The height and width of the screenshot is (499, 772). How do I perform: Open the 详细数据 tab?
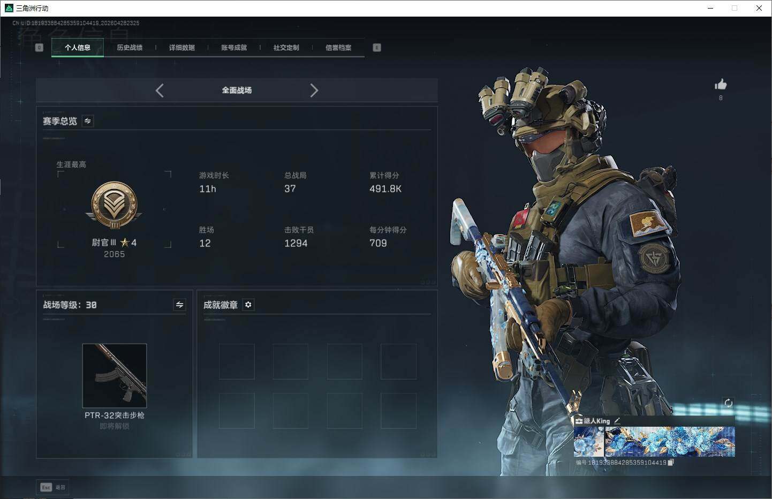[x=182, y=48]
